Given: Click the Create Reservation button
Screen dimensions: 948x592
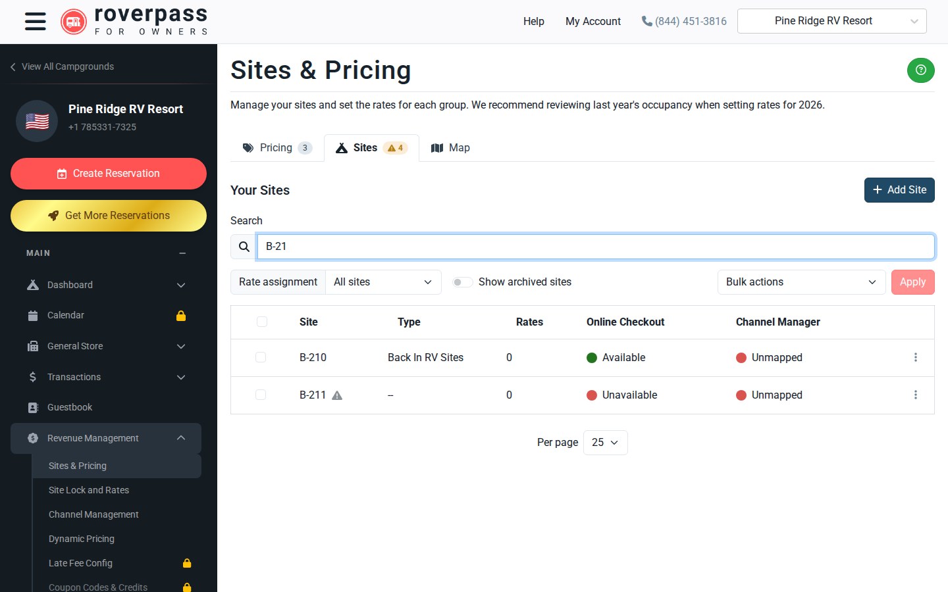Looking at the screenshot, I should point(109,174).
